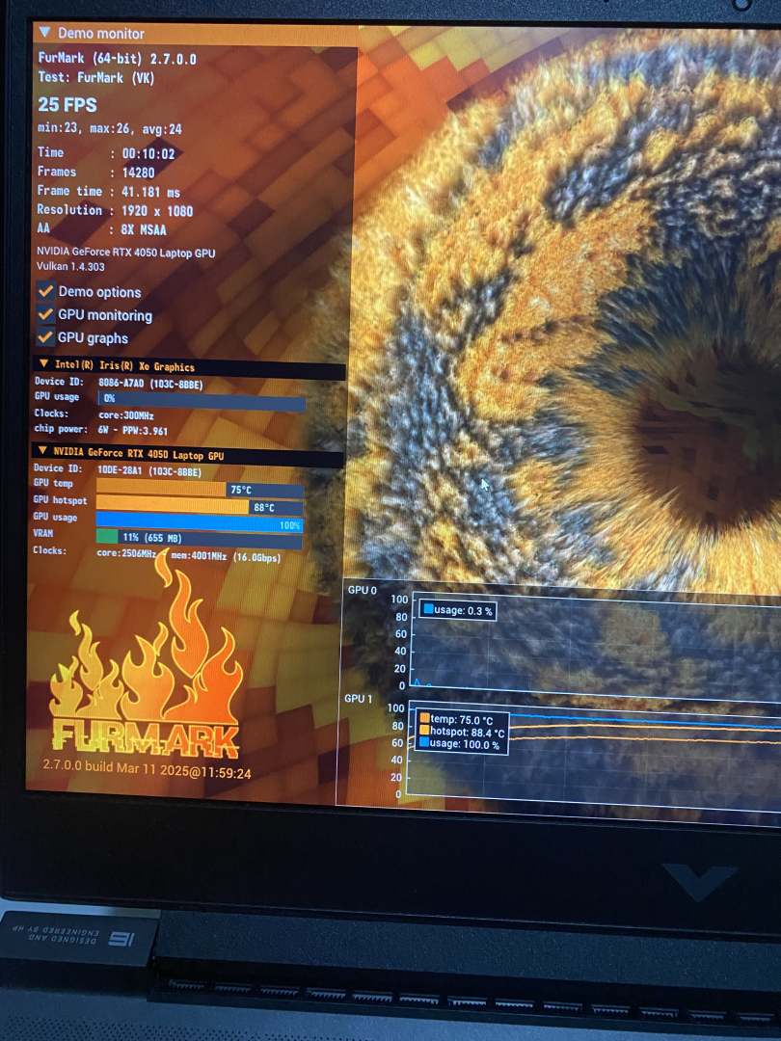This screenshot has width=781, height=1041.
Task: Click the Device ID 8086-A7A0 value
Action: (x=150, y=384)
